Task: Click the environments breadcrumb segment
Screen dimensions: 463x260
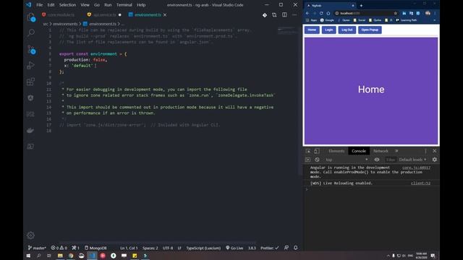Action: pos(65,24)
